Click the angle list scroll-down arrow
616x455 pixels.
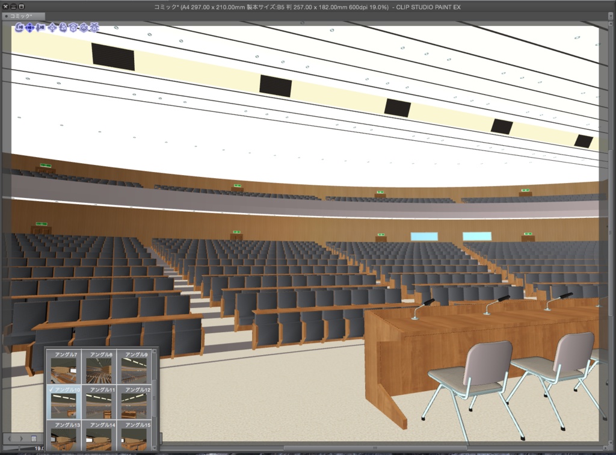coord(154,448)
